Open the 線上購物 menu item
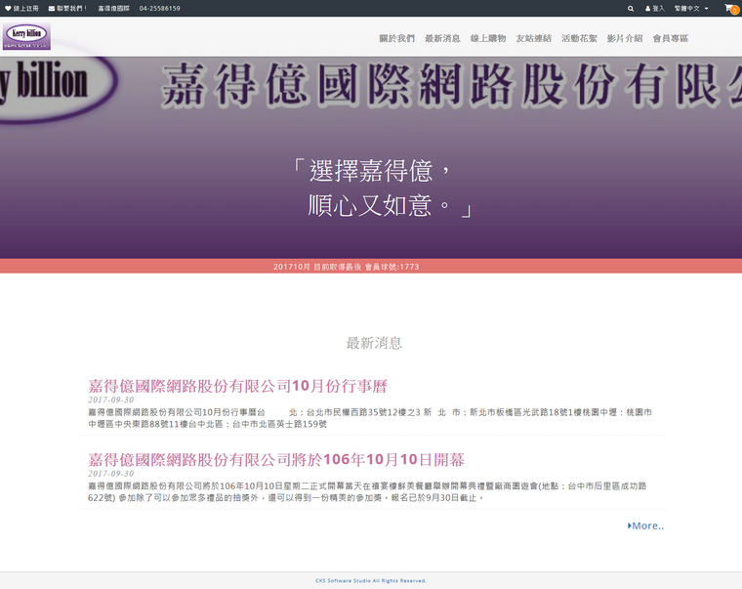The height and width of the screenshot is (589, 742). click(488, 38)
